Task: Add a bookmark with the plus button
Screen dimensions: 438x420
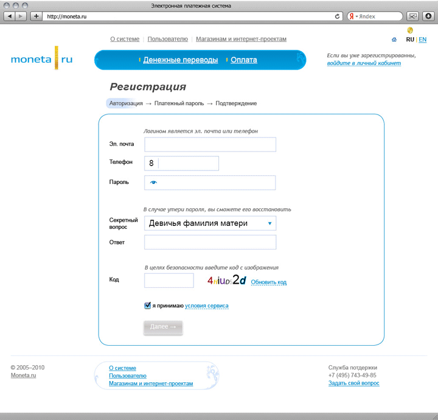Action: tap(36, 16)
